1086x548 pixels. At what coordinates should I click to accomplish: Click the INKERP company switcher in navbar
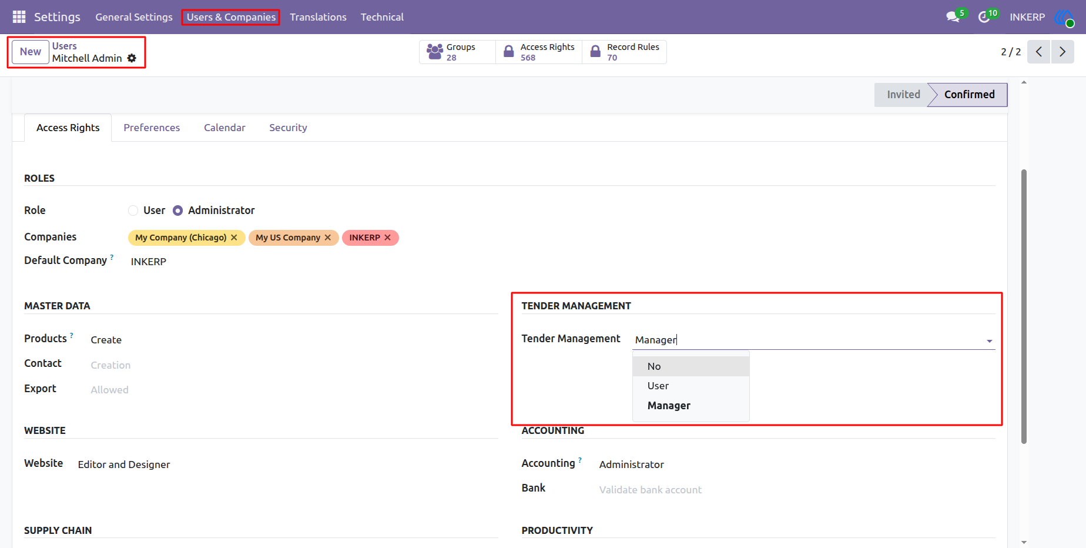pyautogui.click(x=1027, y=17)
